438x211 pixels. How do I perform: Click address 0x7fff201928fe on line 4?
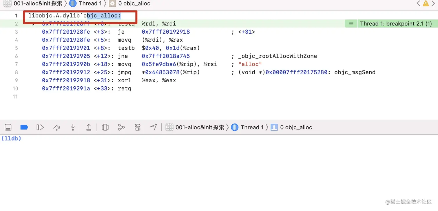pyautogui.click(x=66, y=40)
